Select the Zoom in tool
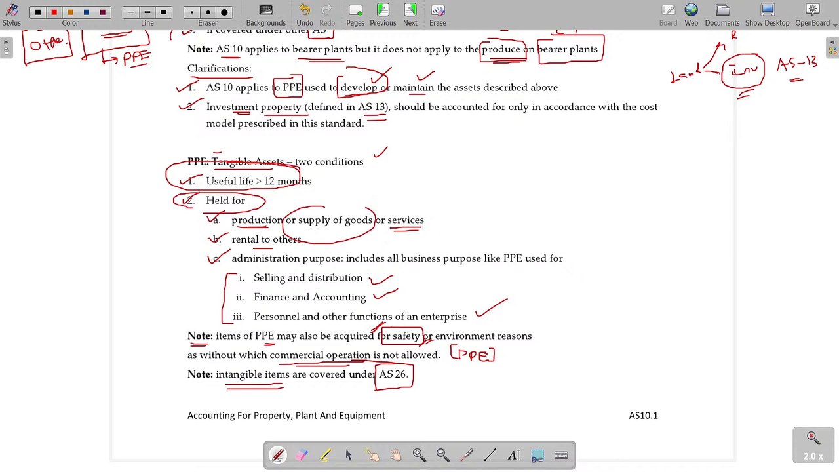839x472 pixels. pos(419,455)
